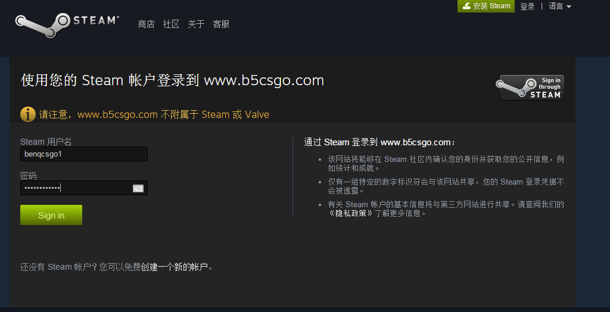Open the 社区 community menu
The height and width of the screenshot is (312, 610).
coord(171,24)
